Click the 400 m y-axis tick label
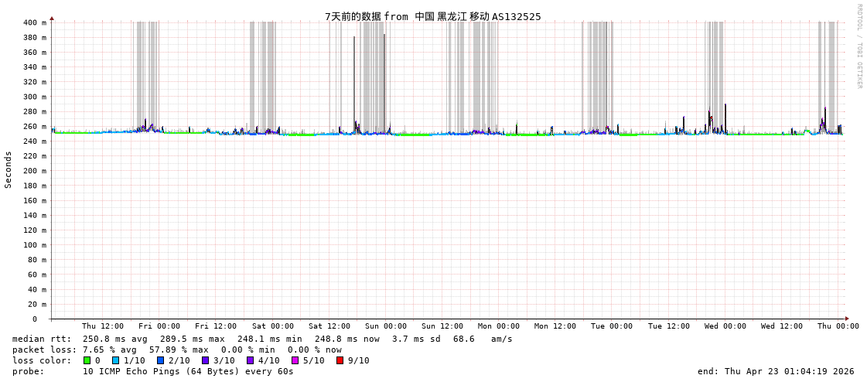Viewport: 867px width, 382px height. click(x=34, y=22)
